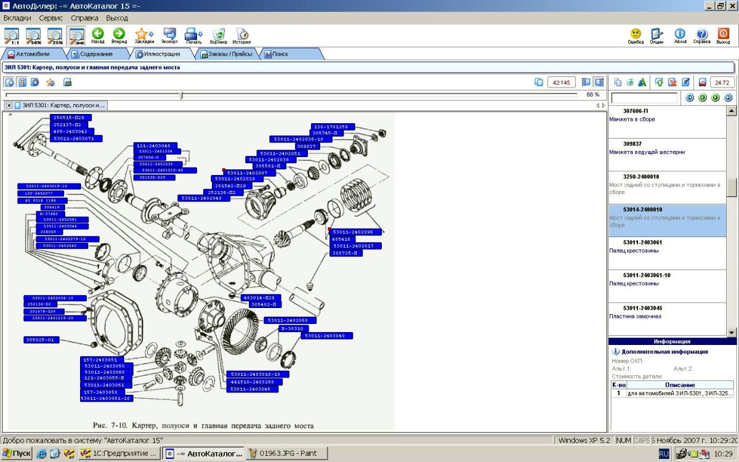Toggle the layout button left of highlighted one
The image size is (739, 462).
coord(586,82)
